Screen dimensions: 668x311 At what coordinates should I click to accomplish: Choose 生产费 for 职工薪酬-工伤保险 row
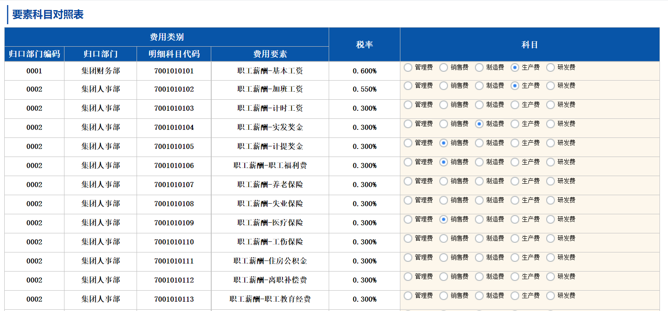515,238
